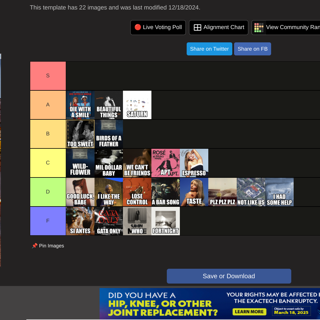
Task: Share the tier list on Twitter
Action: [x=209, y=49]
